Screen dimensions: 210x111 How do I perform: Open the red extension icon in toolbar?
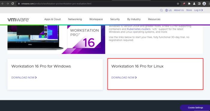point(184,4)
